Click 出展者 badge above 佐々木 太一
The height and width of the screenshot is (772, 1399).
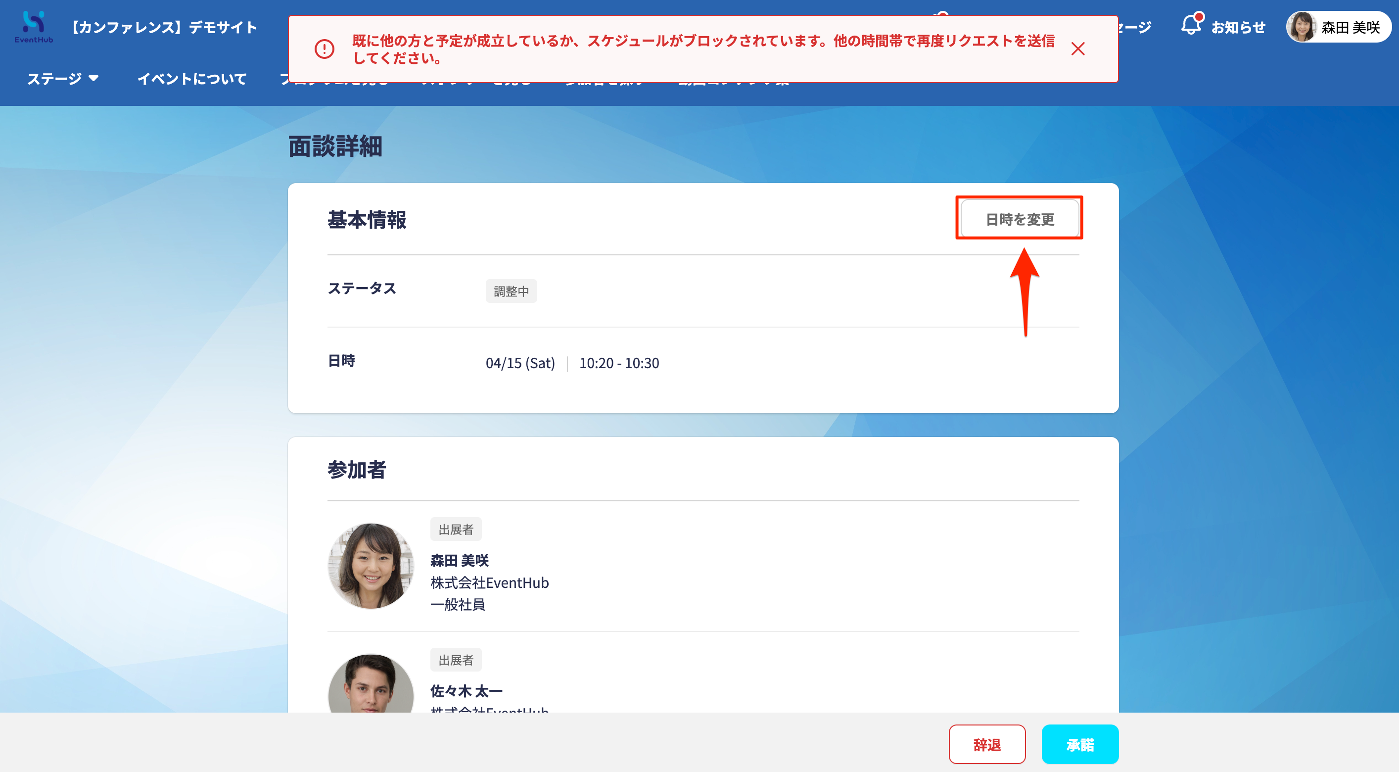point(456,660)
